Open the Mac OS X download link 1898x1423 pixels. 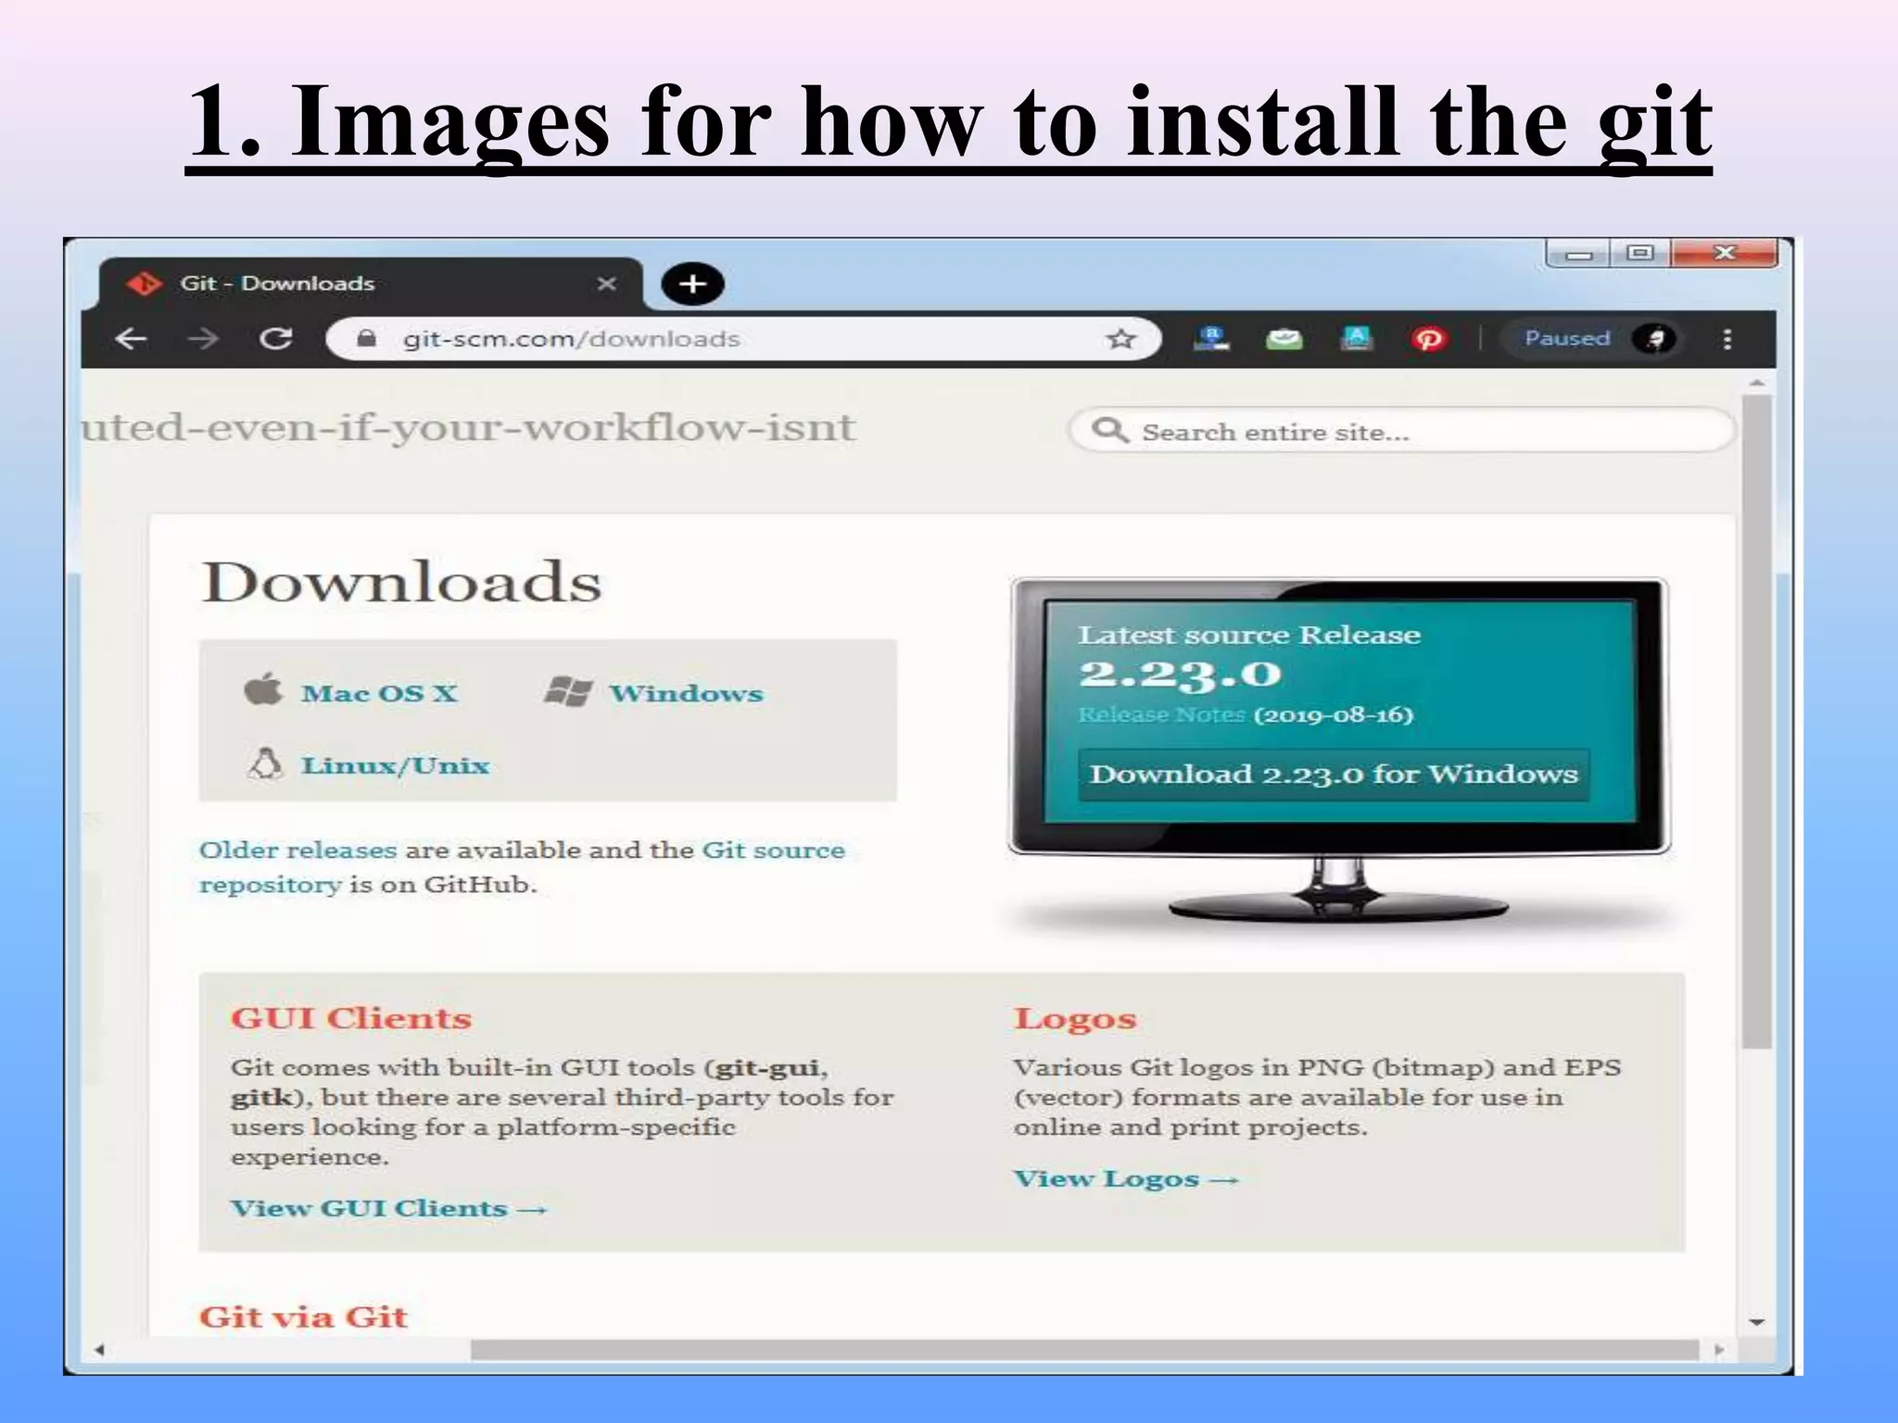(379, 693)
